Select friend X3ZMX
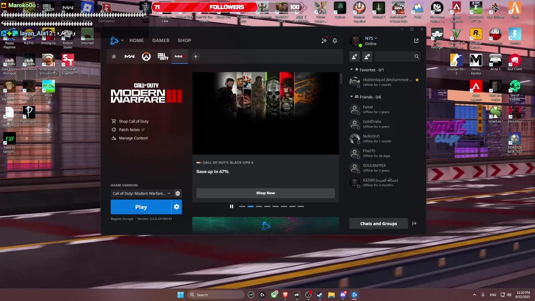535x301 pixels. (385, 183)
